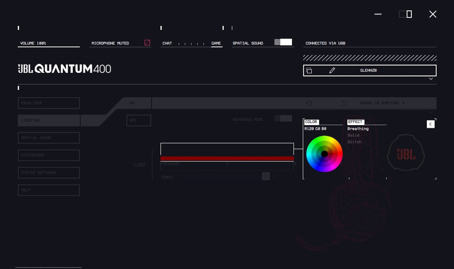Copy the lighting preset using the faded copy icon
Viewport: 454px width, 269px height.
(x=309, y=103)
